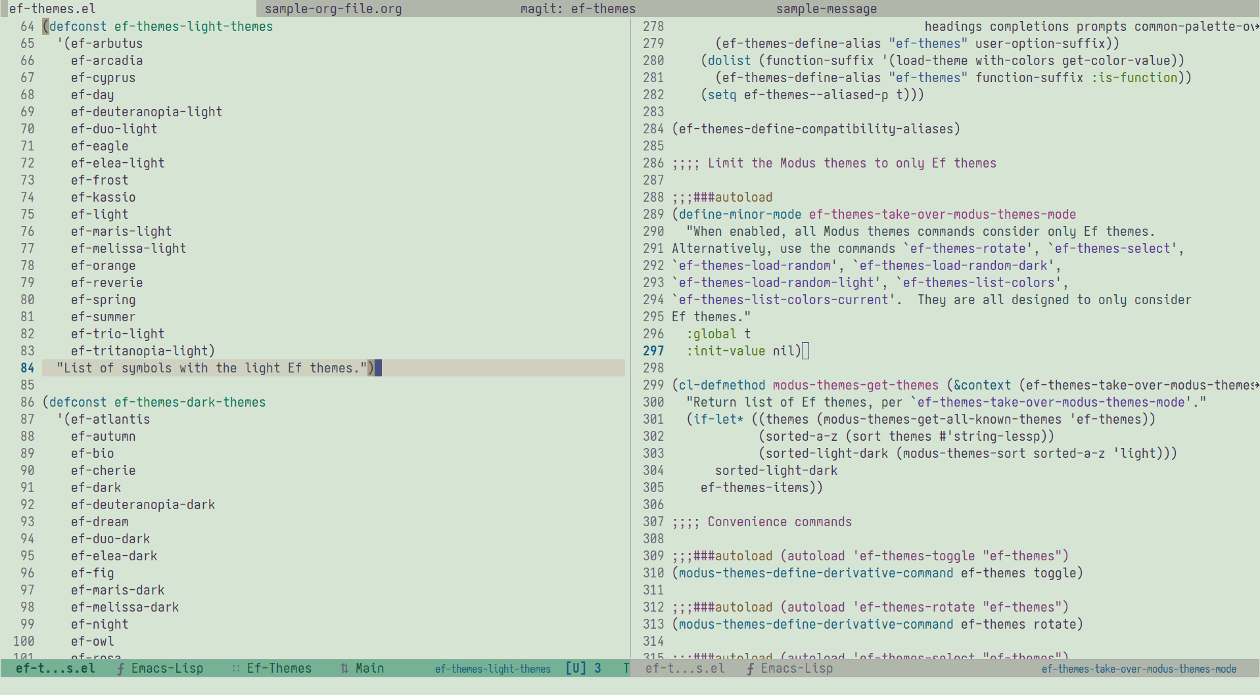
Task: Click the "Convenience commands" comment heading
Action: (x=780, y=522)
